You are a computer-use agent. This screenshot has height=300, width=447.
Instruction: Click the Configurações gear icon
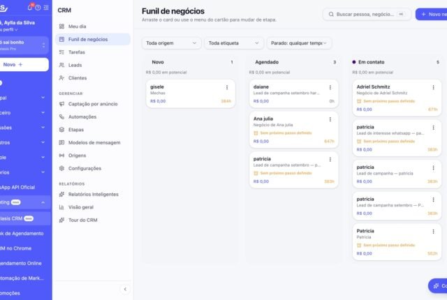(x=61, y=168)
